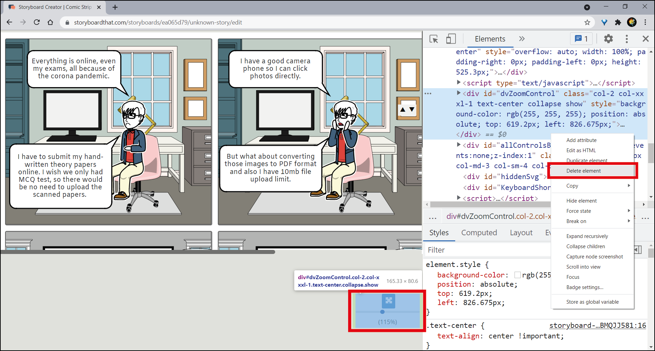This screenshot has height=351, width=655.
Task: Click the down arrow on the picture frame
Action: 412,109
